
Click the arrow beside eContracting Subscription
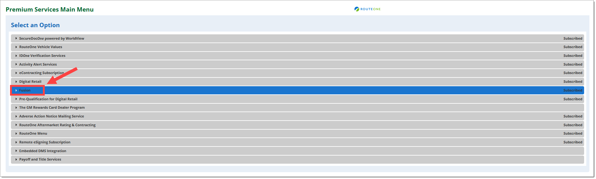(x=16, y=73)
